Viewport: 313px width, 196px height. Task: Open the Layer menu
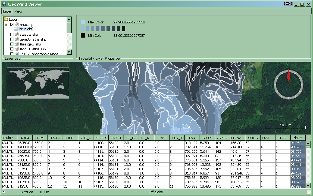7,11
